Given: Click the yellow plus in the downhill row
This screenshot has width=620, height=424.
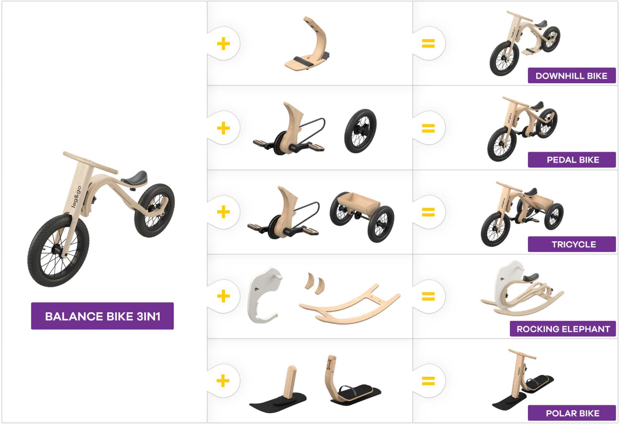Looking at the screenshot, I should (223, 43).
